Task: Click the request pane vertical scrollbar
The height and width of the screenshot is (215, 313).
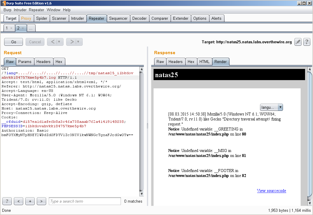Action: coord(141,131)
